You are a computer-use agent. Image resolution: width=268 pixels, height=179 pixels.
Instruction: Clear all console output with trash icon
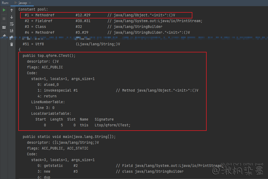12,44
